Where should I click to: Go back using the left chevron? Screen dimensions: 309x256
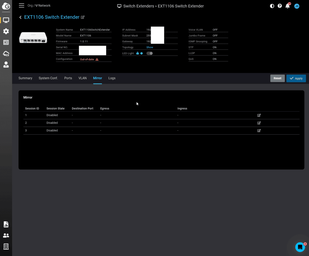tap(21, 18)
